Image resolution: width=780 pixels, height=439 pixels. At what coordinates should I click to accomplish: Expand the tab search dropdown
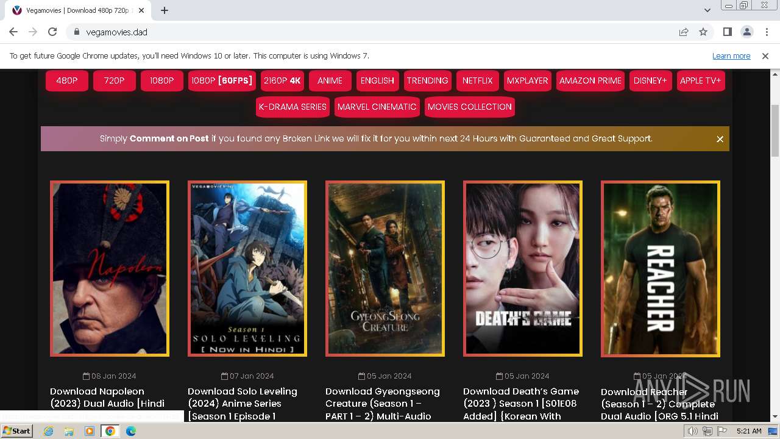pyautogui.click(x=707, y=10)
